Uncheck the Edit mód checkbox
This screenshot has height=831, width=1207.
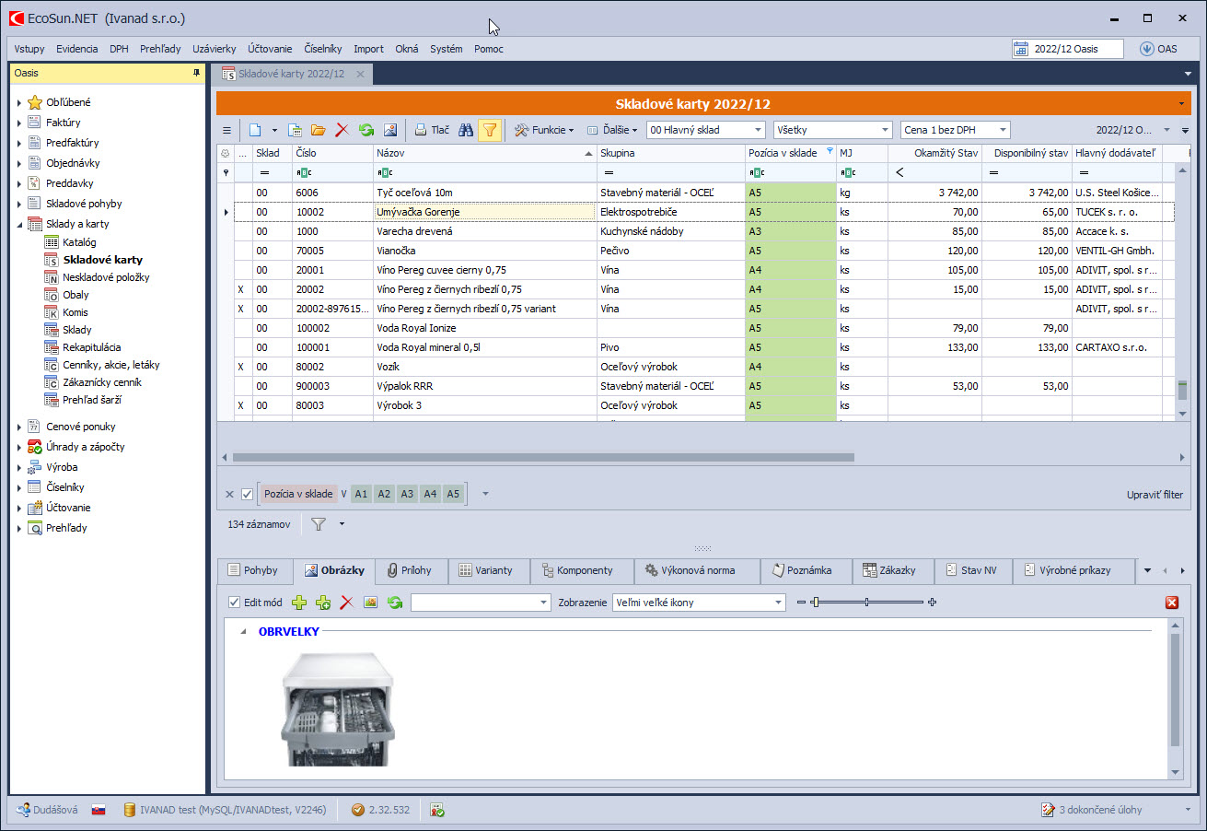235,603
